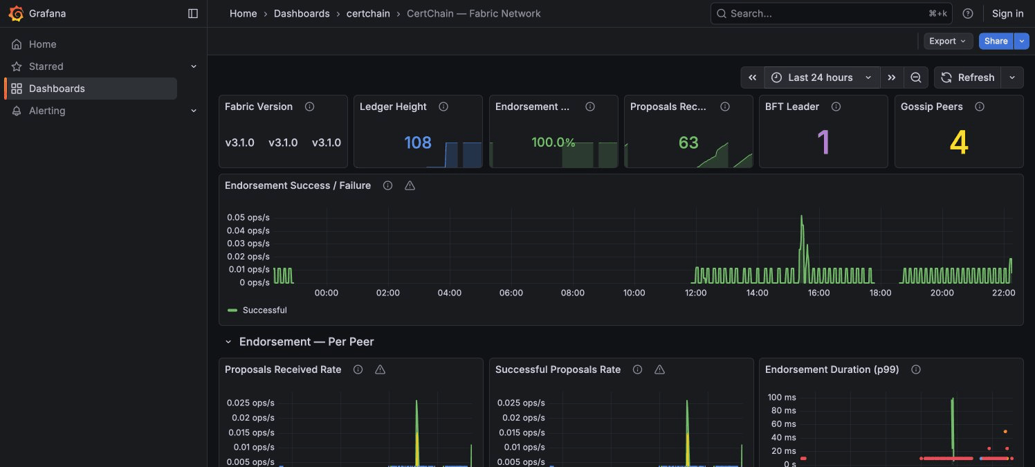
Task: Open Alerting via the bell icon
Action: click(x=17, y=111)
